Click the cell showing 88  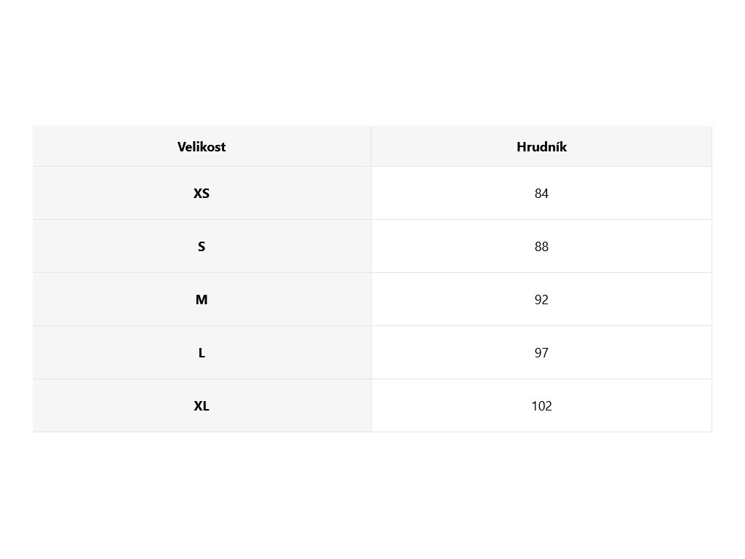click(x=541, y=247)
